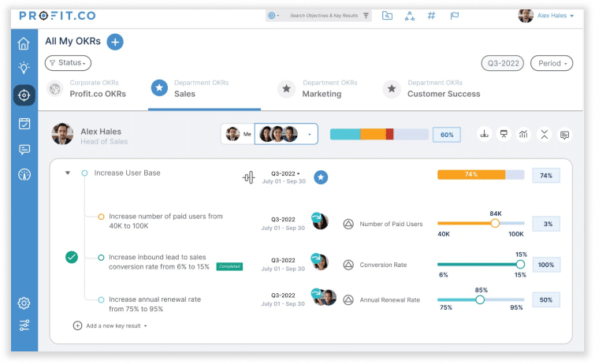Viewport: 595px width, 364px height.
Task: Switch to Marketing department OKRs tab
Action: click(x=318, y=89)
